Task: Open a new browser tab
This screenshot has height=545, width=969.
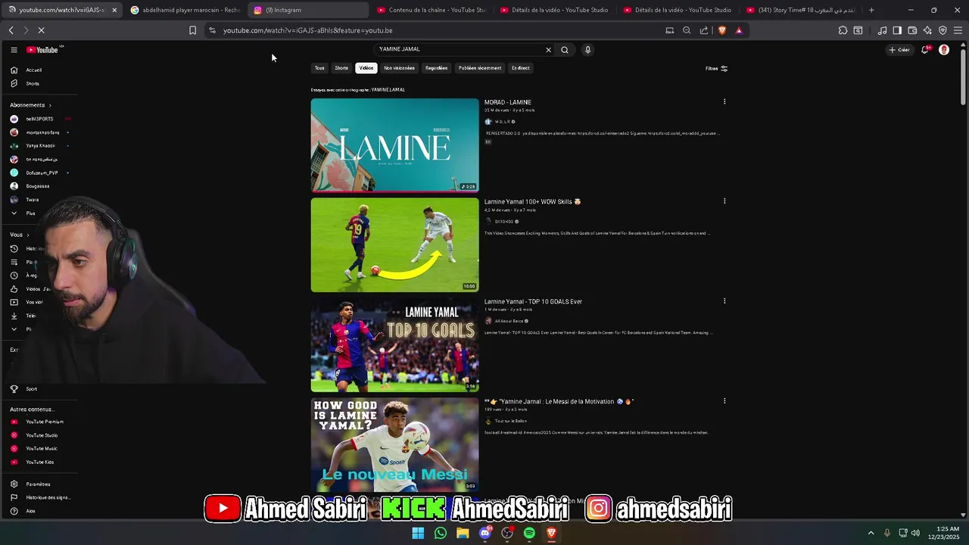Action: click(x=871, y=10)
